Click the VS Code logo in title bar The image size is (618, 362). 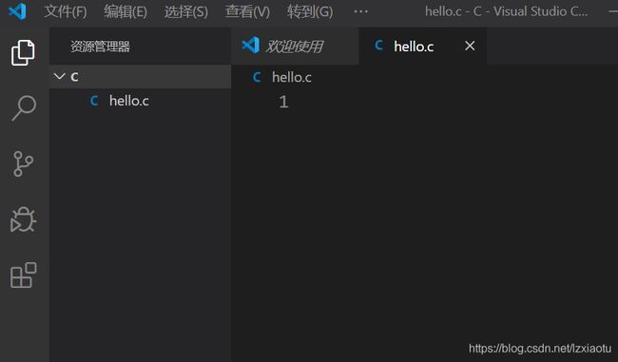pyautogui.click(x=18, y=11)
